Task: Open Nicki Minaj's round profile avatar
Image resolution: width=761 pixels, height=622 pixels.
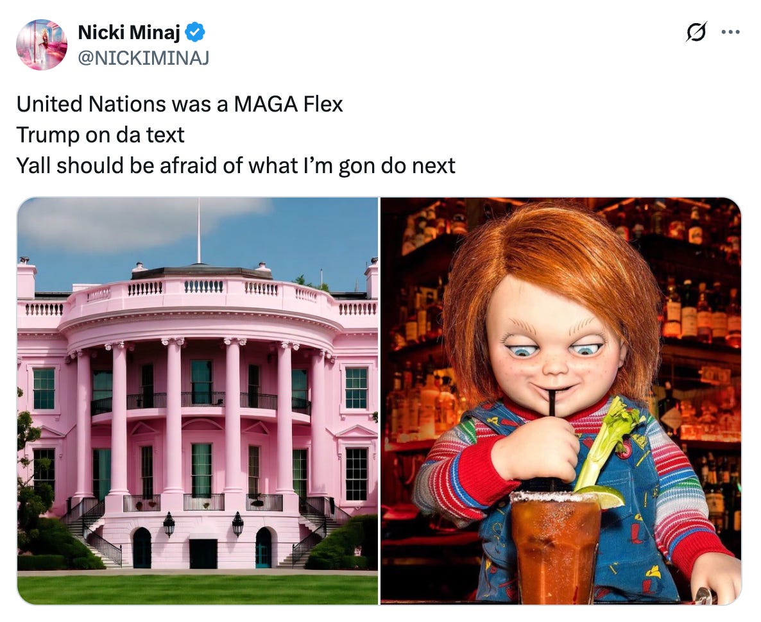Action: [x=42, y=45]
